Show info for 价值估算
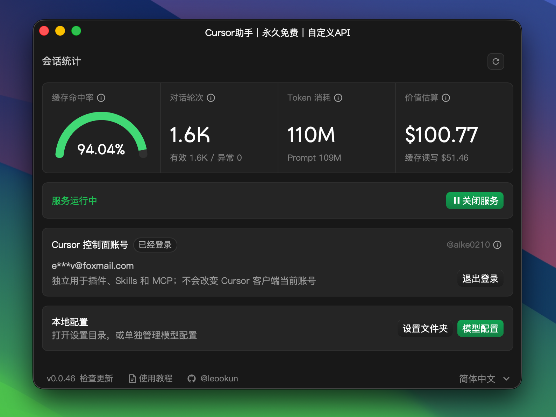556x417 pixels. [446, 98]
